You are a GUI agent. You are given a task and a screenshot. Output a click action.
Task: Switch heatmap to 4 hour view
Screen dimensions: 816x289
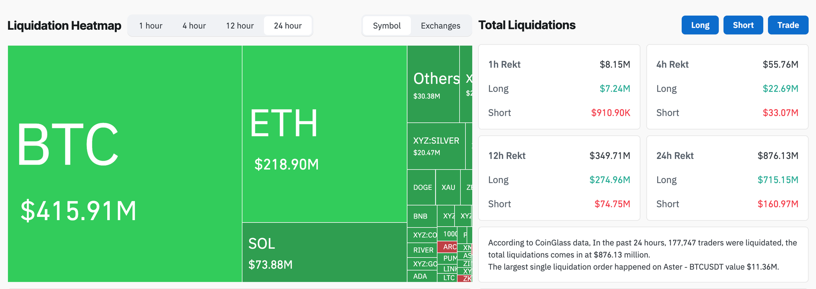194,26
